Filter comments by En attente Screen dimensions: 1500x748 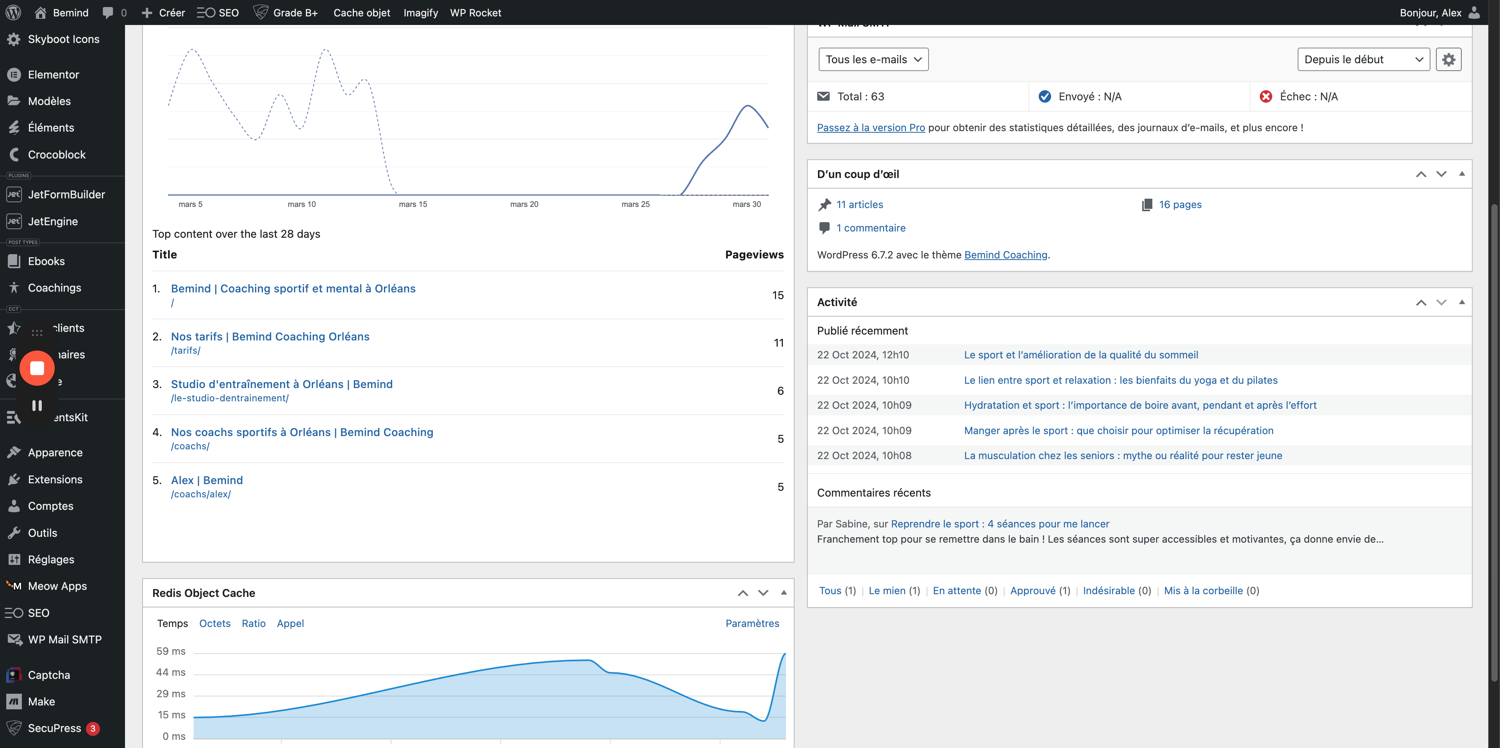point(957,591)
